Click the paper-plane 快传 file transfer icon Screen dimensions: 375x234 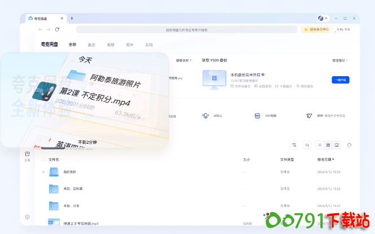(x=309, y=116)
